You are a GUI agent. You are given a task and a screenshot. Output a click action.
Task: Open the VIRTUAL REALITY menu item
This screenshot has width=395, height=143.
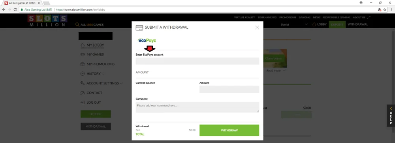(x=245, y=18)
